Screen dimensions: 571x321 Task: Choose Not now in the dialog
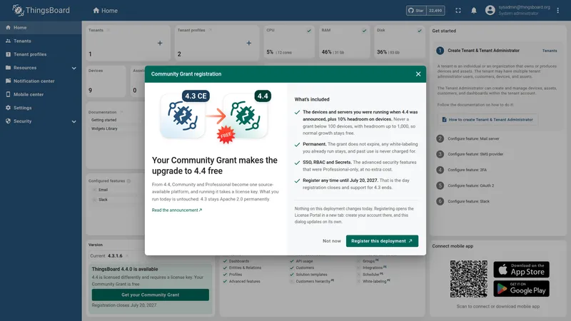pyautogui.click(x=332, y=241)
